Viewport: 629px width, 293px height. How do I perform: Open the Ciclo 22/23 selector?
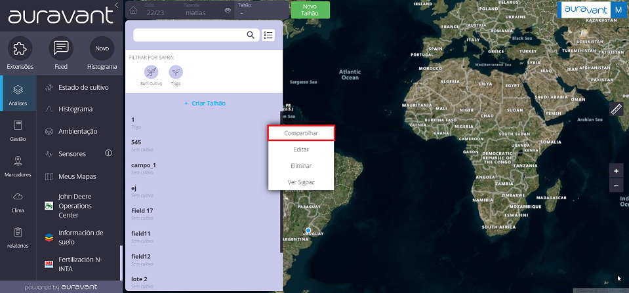154,10
